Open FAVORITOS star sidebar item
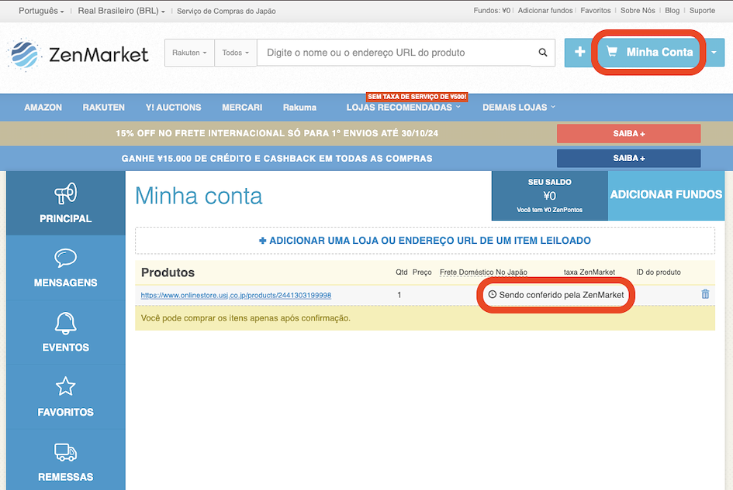 click(x=66, y=397)
